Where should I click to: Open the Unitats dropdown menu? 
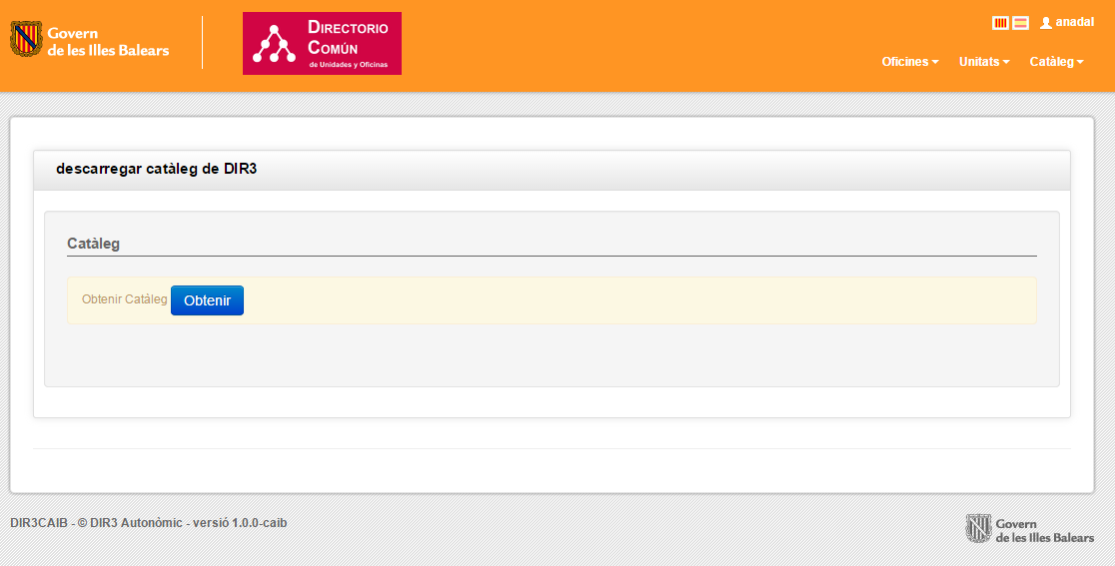pos(983,62)
